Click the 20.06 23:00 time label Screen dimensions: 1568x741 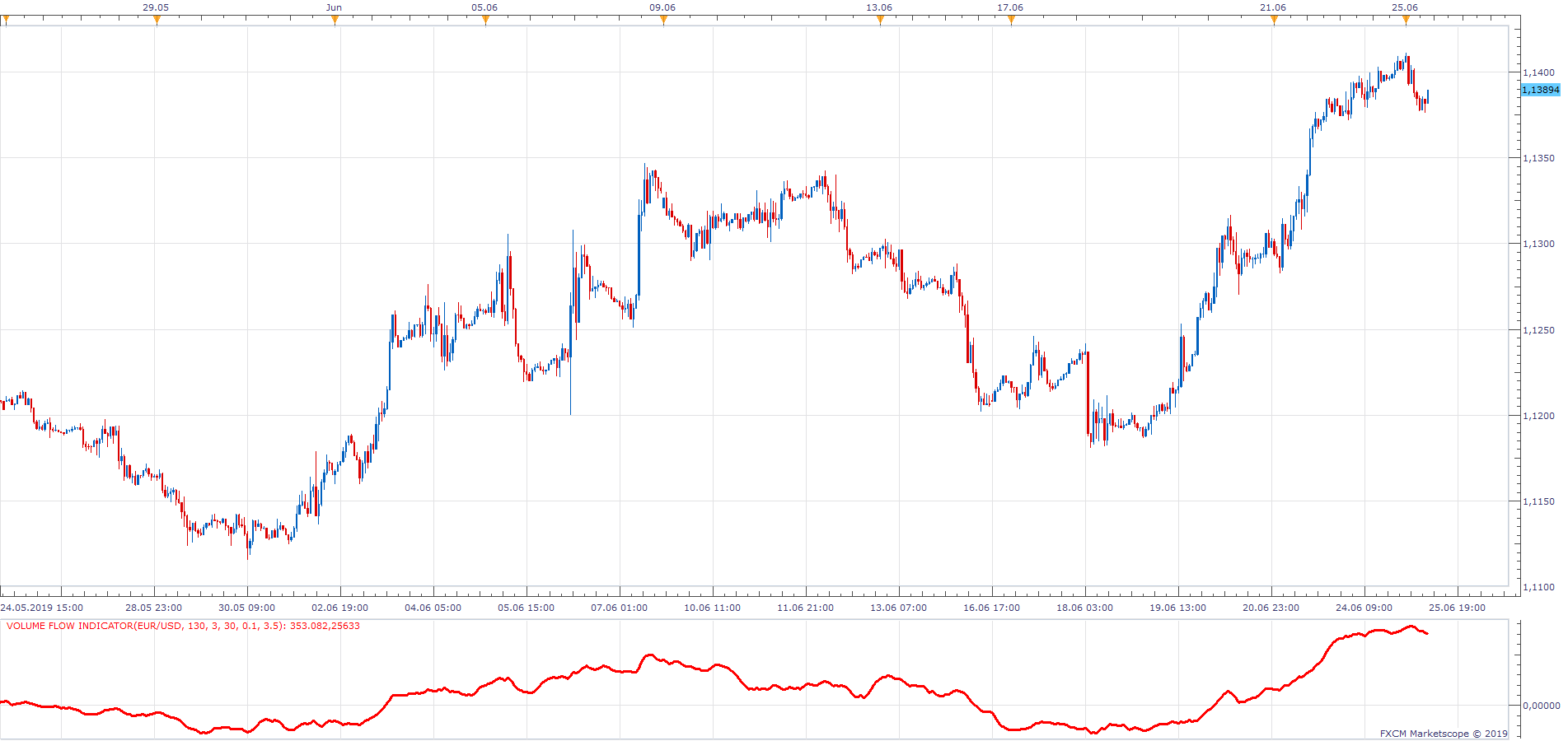(1271, 608)
